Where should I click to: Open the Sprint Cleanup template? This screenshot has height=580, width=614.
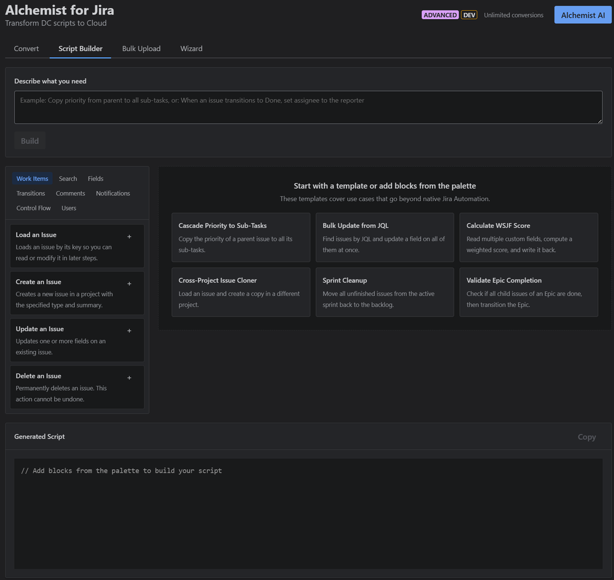(x=385, y=292)
